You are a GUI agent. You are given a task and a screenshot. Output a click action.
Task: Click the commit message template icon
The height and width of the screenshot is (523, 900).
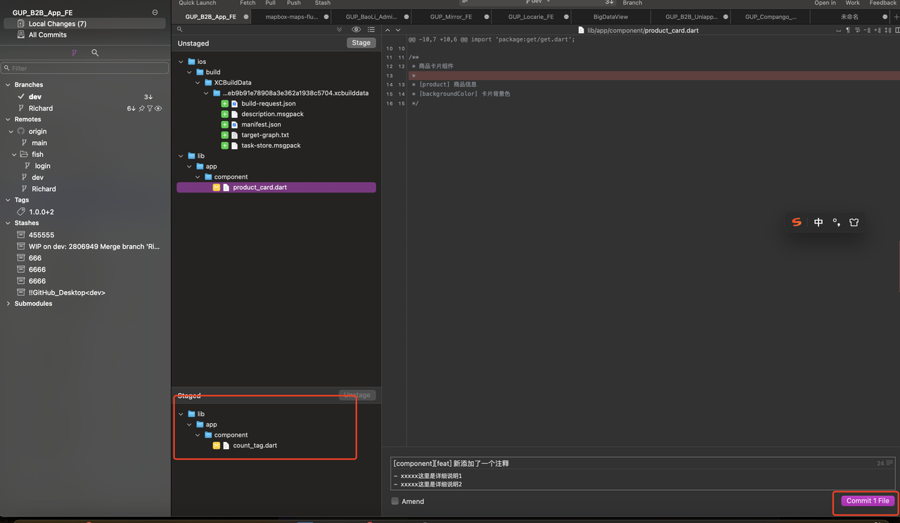click(890, 463)
